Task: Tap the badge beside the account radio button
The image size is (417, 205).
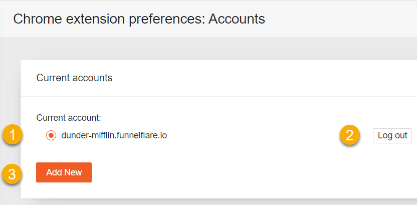Action: pyautogui.click(x=12, y=134)
